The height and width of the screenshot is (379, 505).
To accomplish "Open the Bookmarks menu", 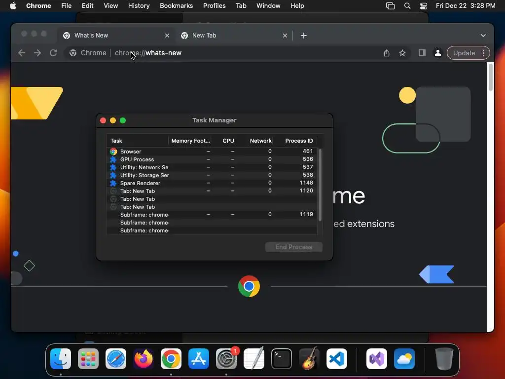I will 176,6.
